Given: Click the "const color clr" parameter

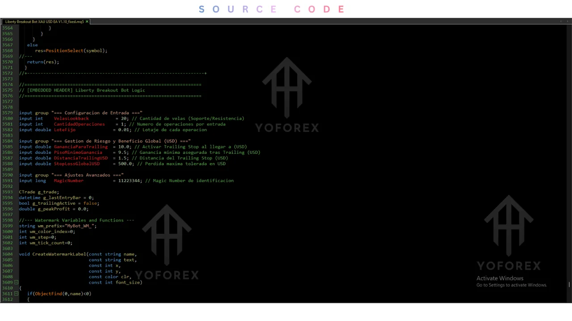Looking at the screenshot, I should (x=109, y=277).
